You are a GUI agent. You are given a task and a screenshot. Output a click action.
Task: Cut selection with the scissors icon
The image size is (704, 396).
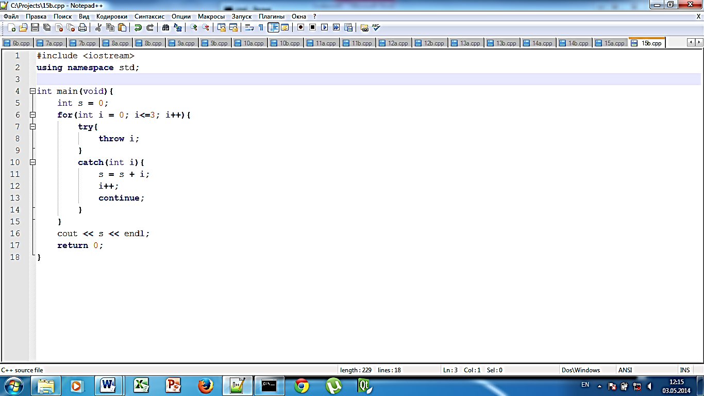coord(98,28)
